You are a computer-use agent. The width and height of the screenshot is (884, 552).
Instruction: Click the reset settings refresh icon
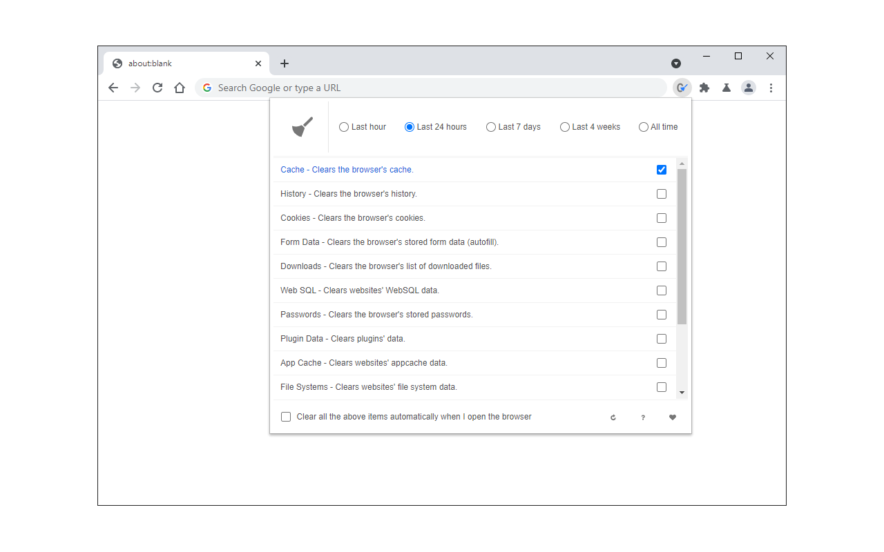613,417
